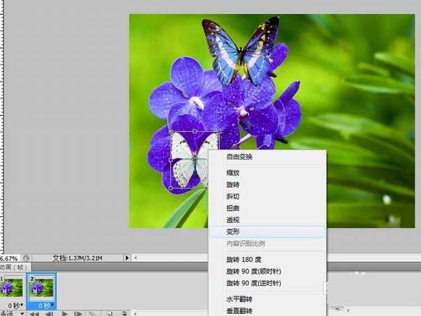Image resolution: width=421 pixels, height=316 pixels.
Task: Select 扭曲 (Distort) from the menu
Action: [x=232, y=207]
